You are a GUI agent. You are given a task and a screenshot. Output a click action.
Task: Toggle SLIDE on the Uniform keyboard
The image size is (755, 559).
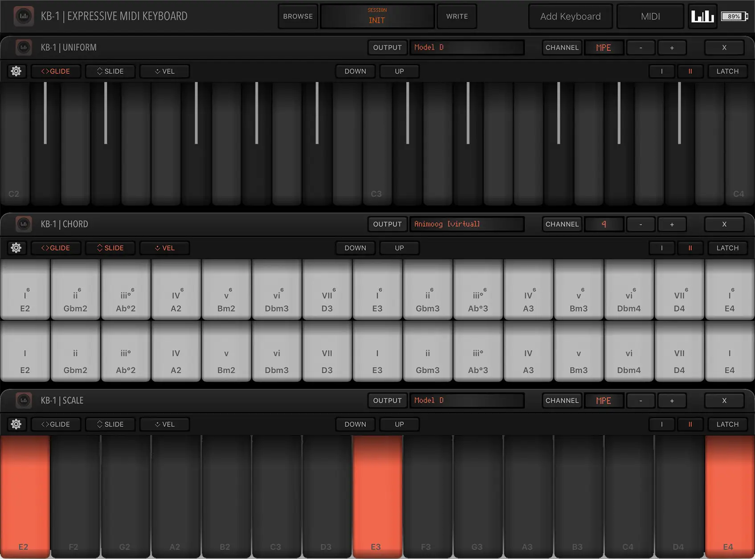(110, 71)
